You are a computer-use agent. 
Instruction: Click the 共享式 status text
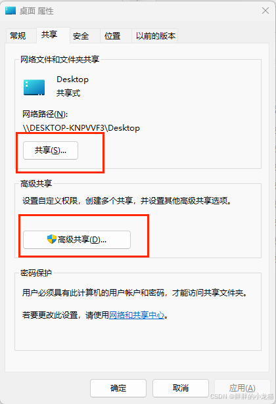(x=68, y=93)
